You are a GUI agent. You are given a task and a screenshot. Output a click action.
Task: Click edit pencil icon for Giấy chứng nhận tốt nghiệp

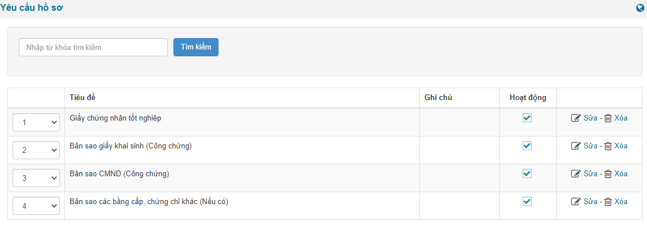tap(576, 118)
